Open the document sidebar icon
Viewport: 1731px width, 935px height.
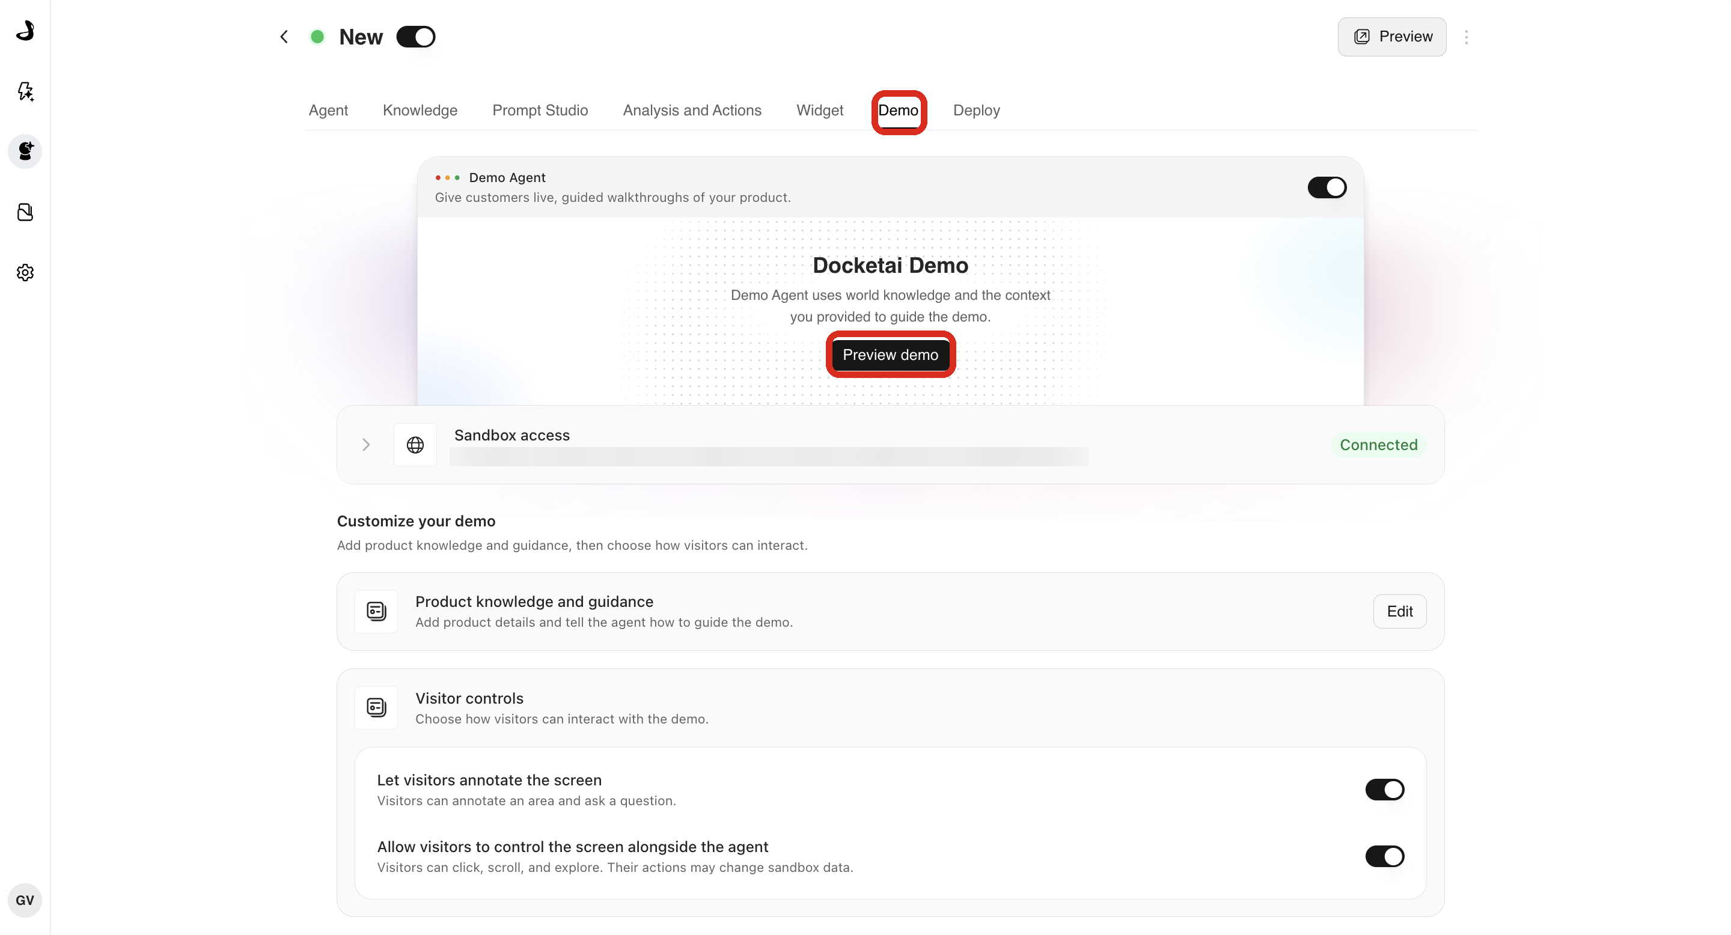tap(25, 212)
